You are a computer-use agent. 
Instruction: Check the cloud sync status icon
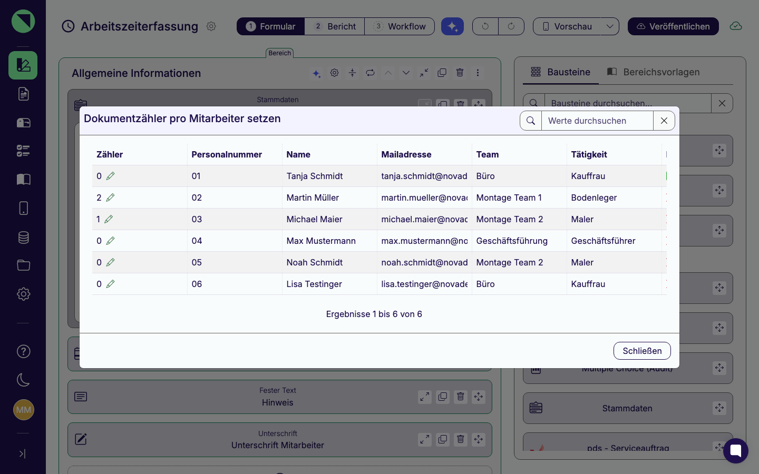(736, 26)
